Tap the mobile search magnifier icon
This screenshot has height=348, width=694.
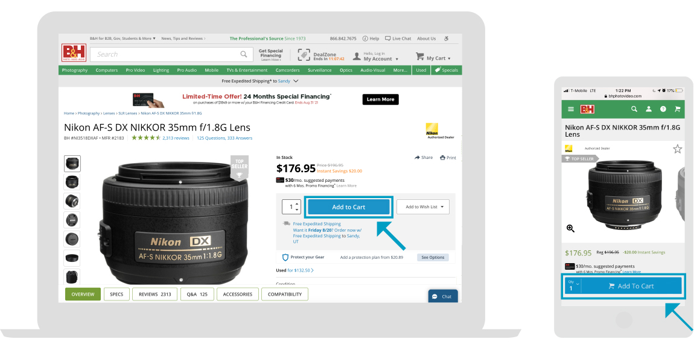[634, 109]
